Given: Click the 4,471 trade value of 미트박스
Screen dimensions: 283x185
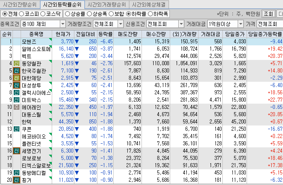Looking at the screenshot, I should (215, 100).
